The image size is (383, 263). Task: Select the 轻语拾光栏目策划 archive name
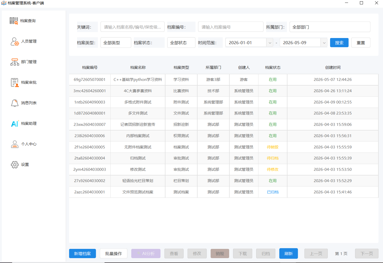tap(138, 181)
